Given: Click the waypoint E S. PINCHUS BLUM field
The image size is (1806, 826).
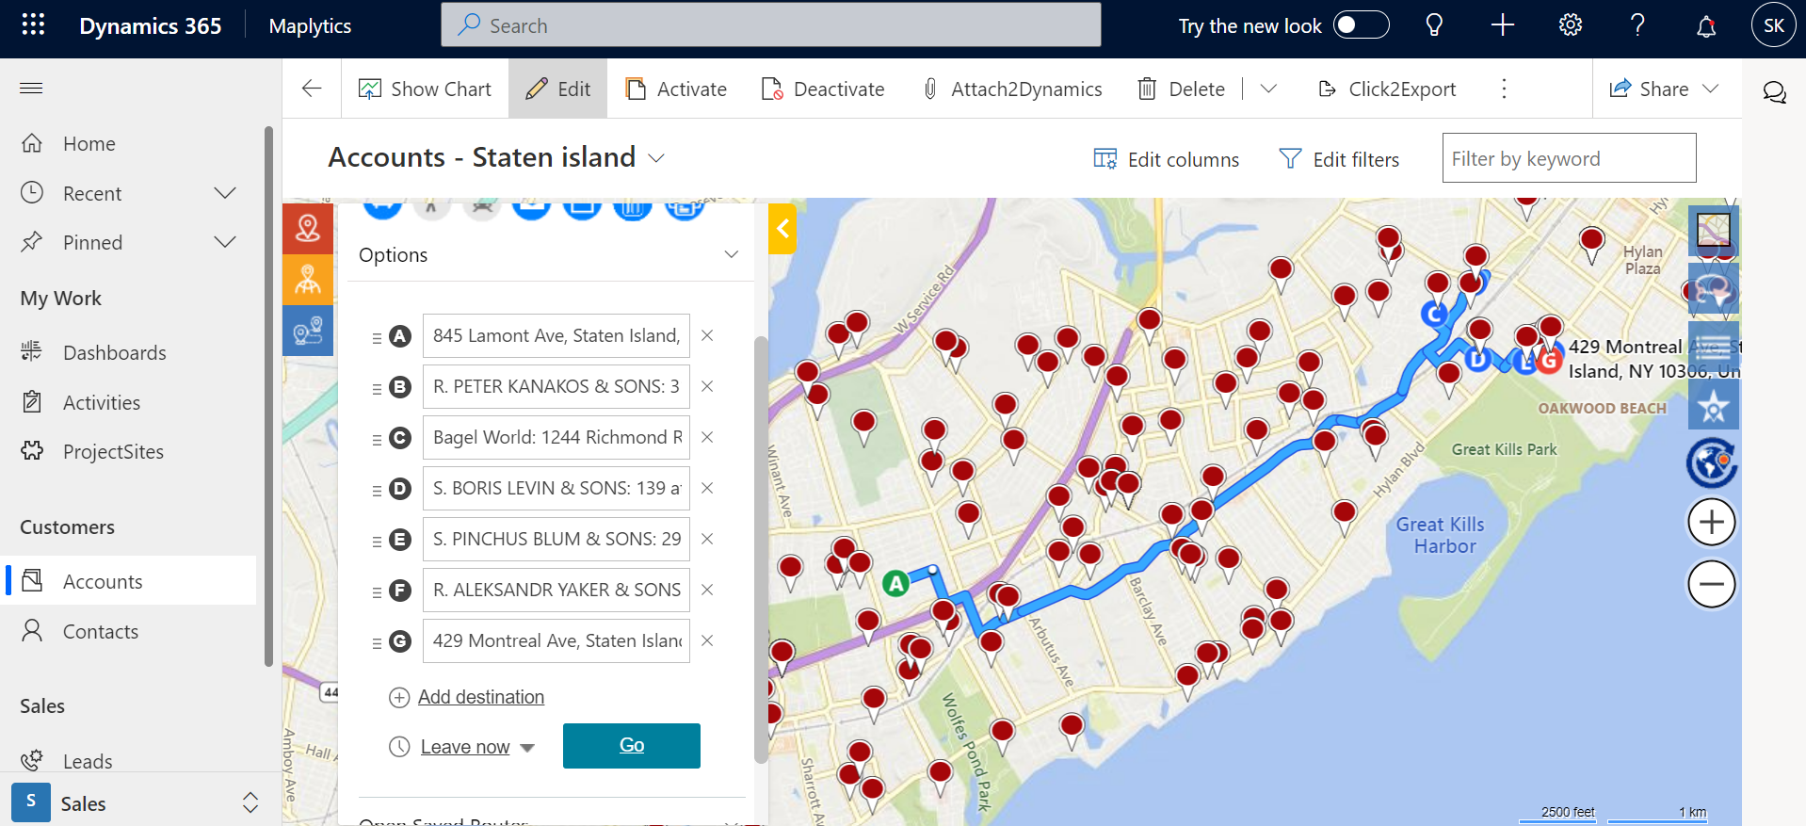Looking at the screenshot, I should [556, 539].
